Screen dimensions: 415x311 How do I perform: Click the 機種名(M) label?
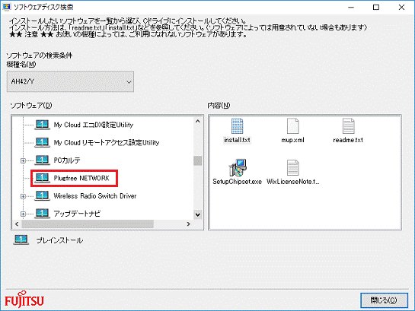[21, 64]
